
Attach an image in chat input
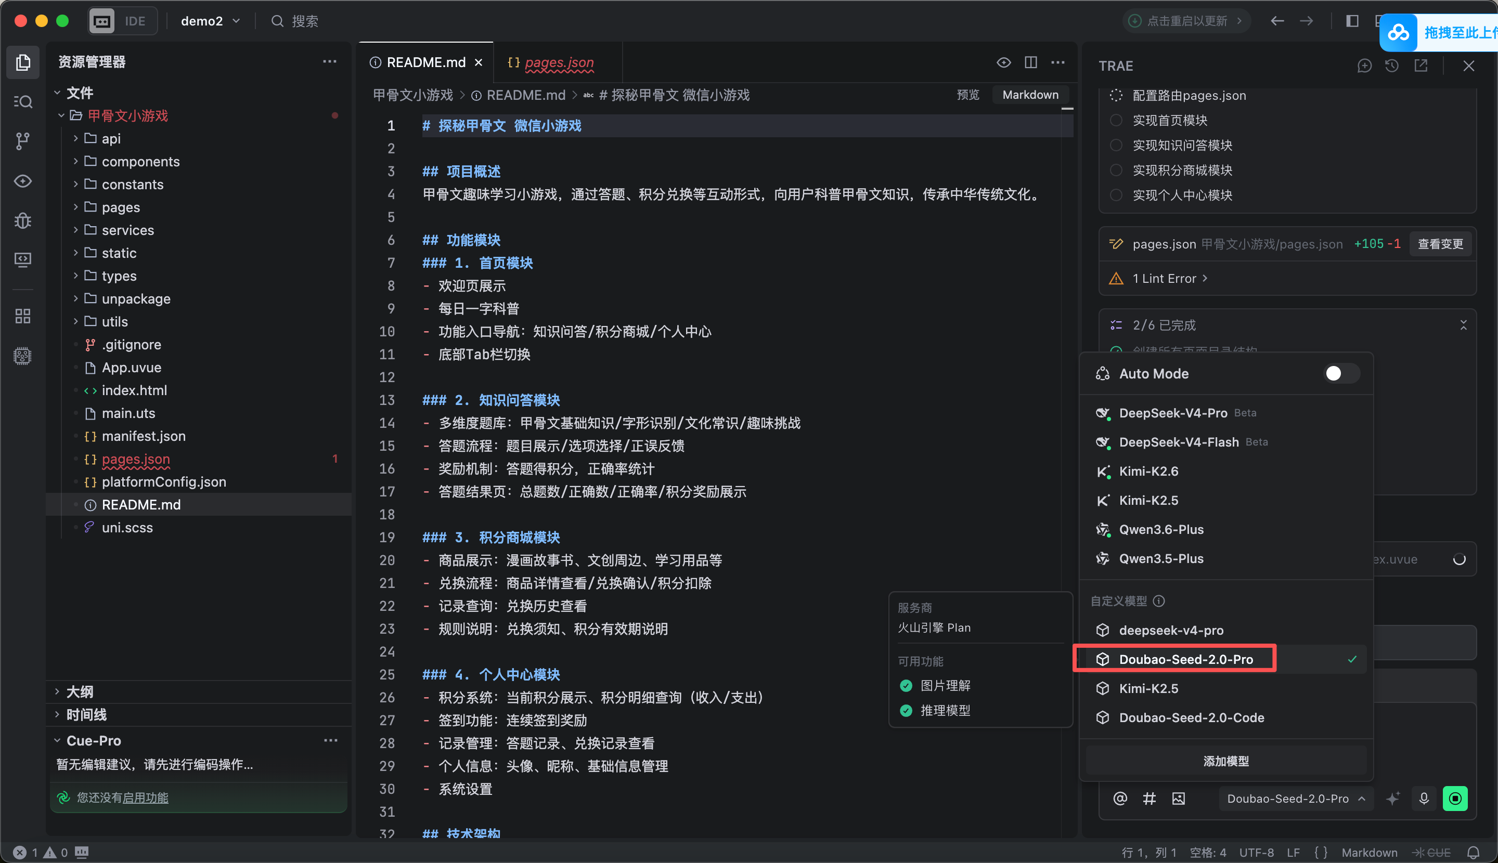point(1178,799)
